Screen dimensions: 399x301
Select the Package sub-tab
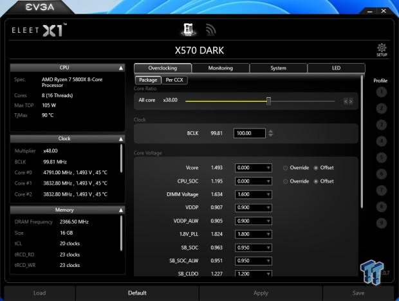[148, 80]
